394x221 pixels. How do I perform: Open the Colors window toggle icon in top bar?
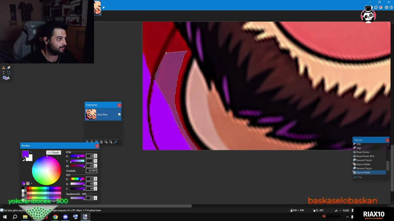pyautogui.click(x=381, y=7)
